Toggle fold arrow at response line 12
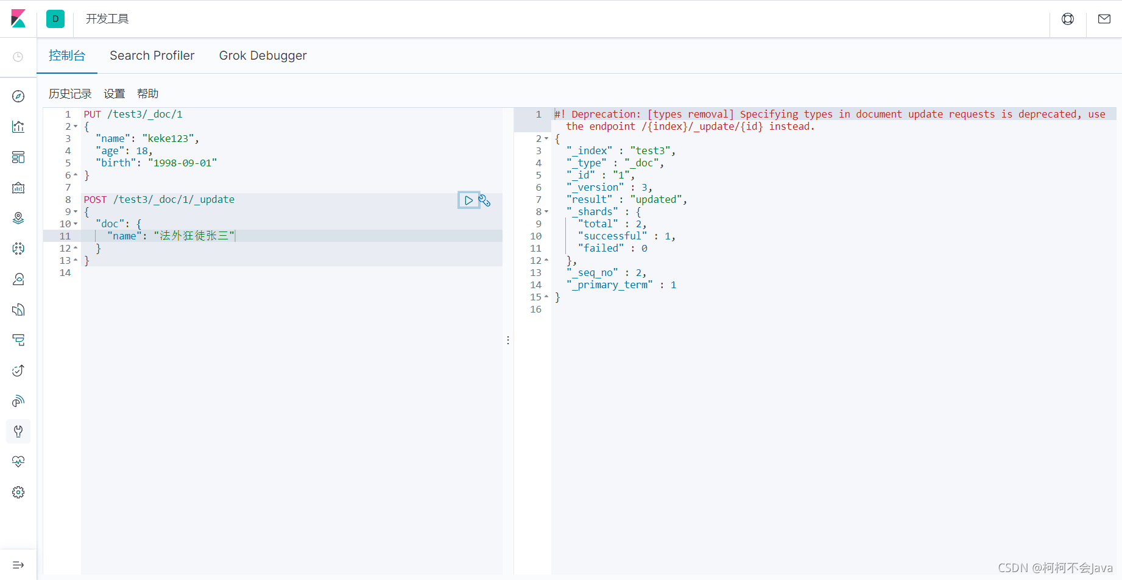This screenshot has height=580, width=1122. coord(546,261)
